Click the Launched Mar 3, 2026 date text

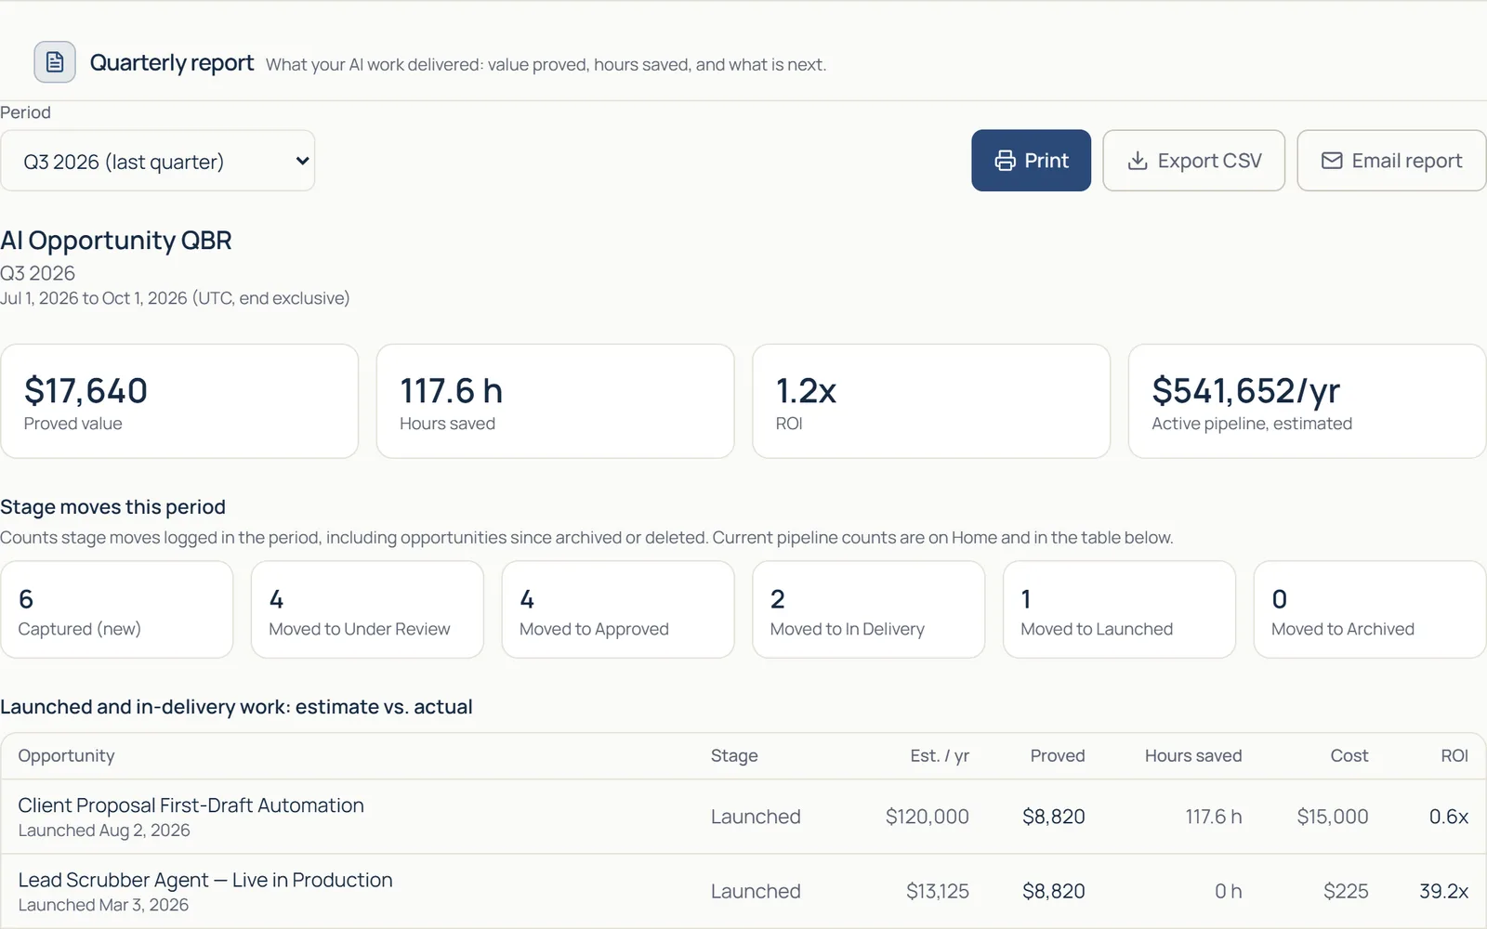pyautogui.click(x=103, y=904)
